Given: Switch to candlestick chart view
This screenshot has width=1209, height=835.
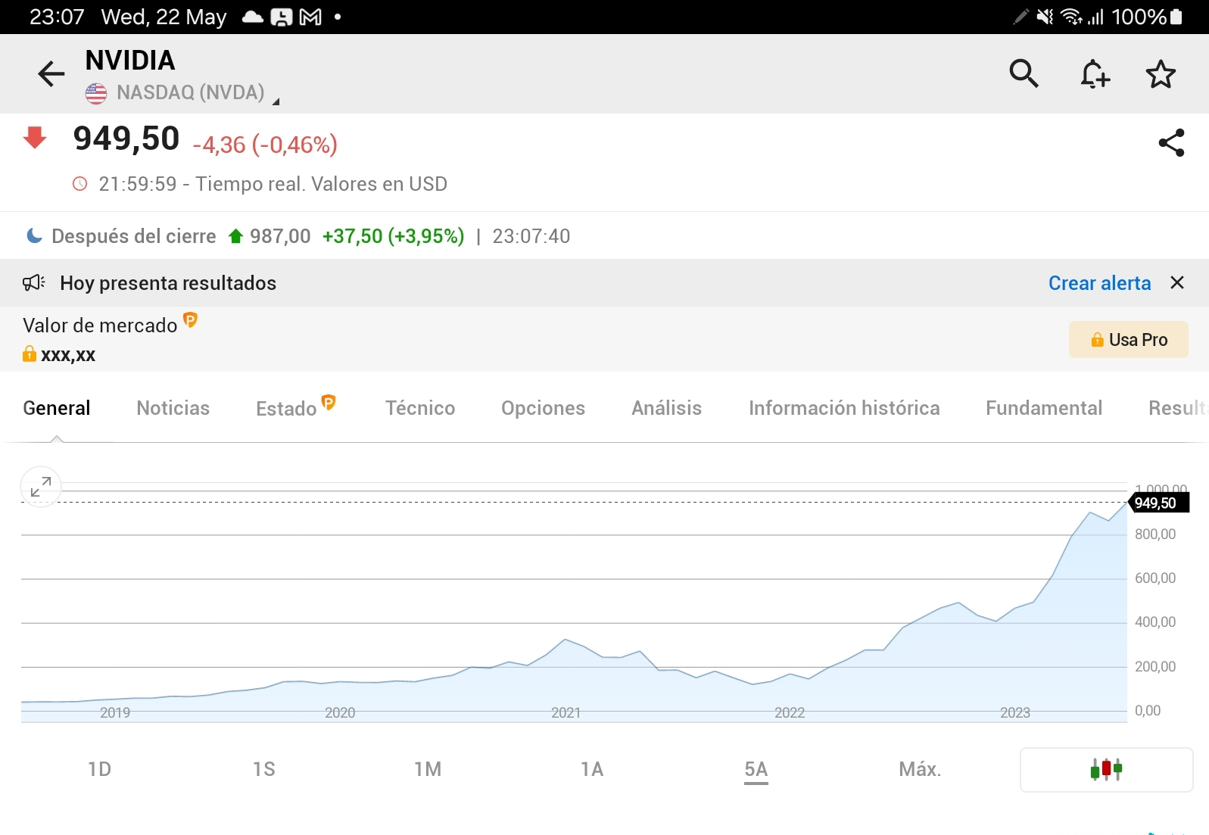Looking at the screenshot, I should (1106, 770).
